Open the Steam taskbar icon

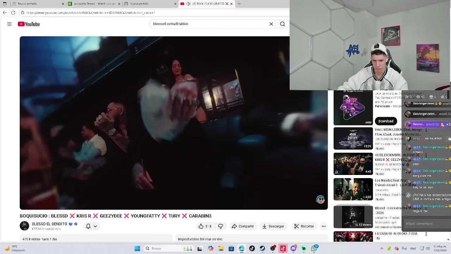click(x=262, y=248)
